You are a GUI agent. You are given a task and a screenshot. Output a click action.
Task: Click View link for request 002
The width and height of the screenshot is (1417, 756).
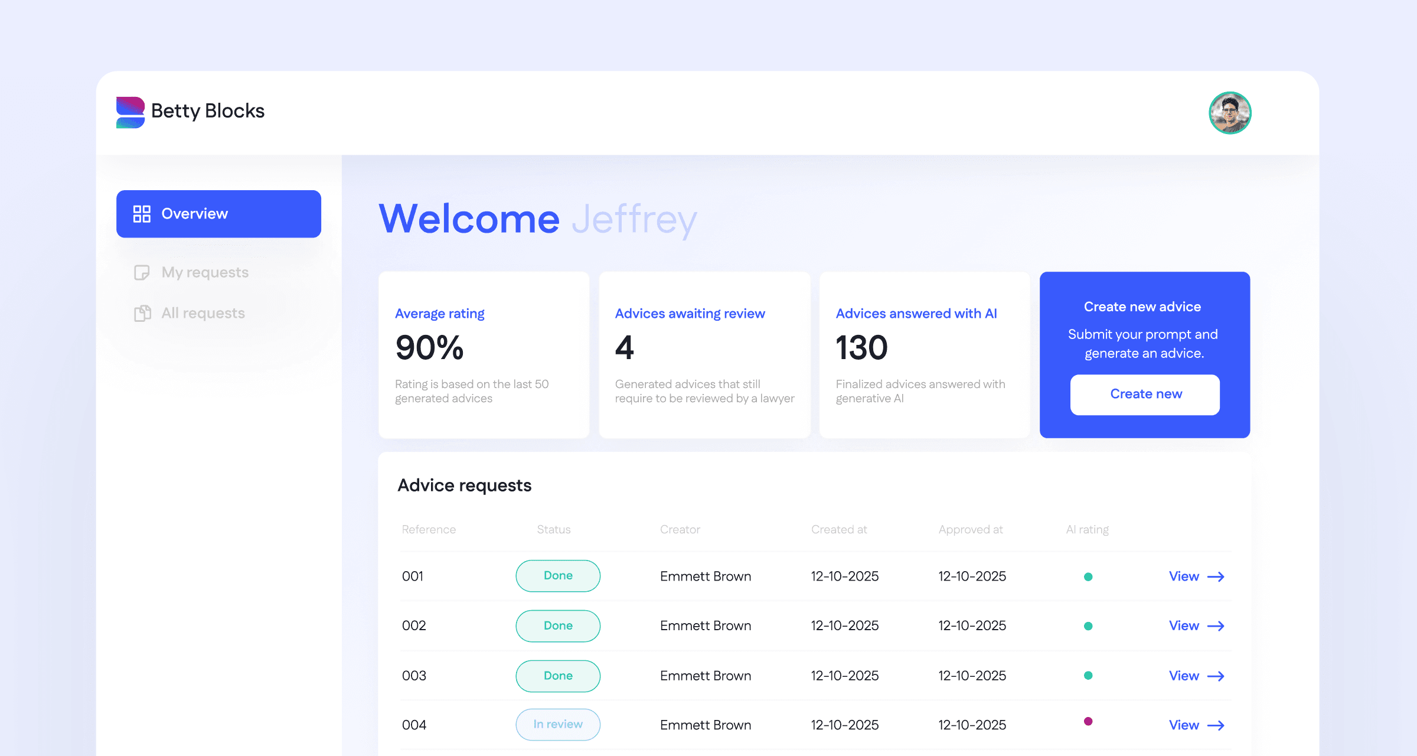[1184, 626]
